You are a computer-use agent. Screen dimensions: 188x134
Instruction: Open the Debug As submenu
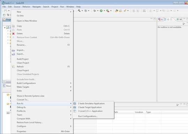tap(42, 107)
